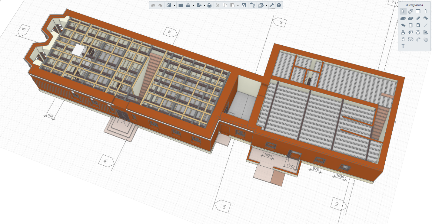The width and height of the screenshot is (432, 224).
Task: Open the 3D view options dropdown arrow
Action: (174, 5)
